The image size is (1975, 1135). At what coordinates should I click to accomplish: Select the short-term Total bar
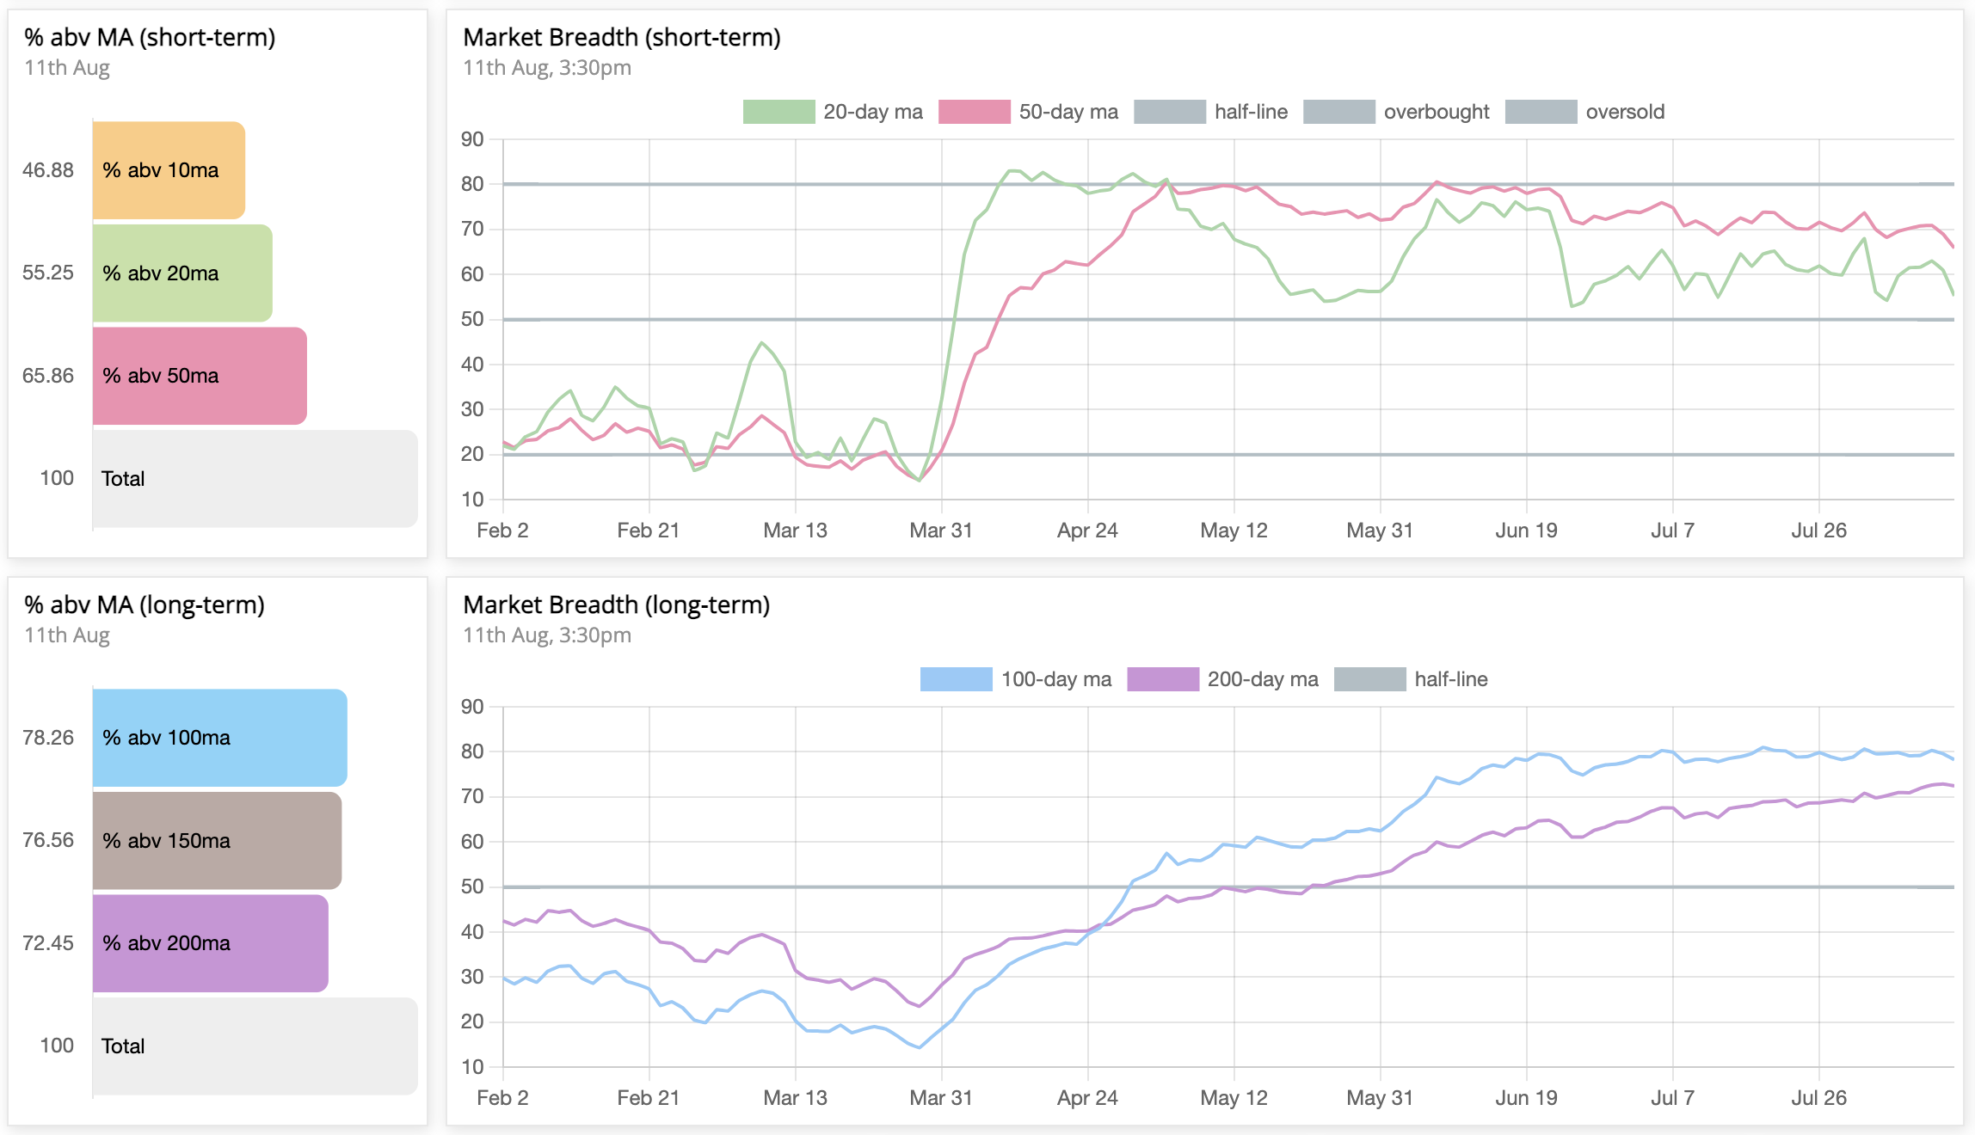(x=255, y=478)
